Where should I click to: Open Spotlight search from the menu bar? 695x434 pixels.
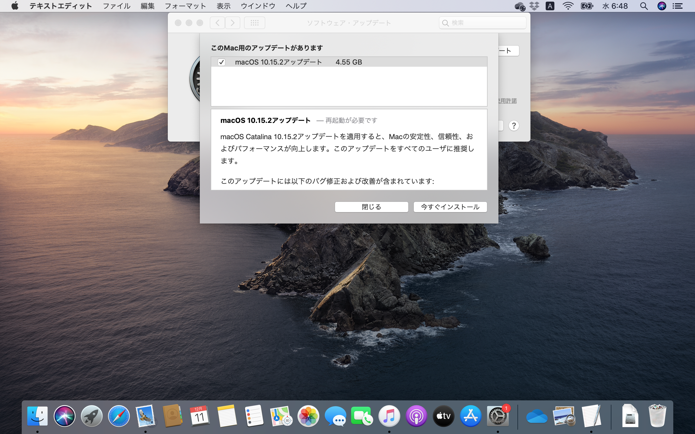click(x=644, y=6)
